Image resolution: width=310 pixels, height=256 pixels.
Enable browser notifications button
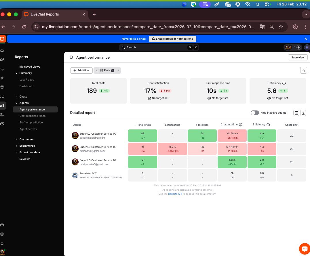[172, 39]
